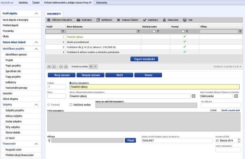
Task: Collapse the Subjekty section
Action: point(36,105)
